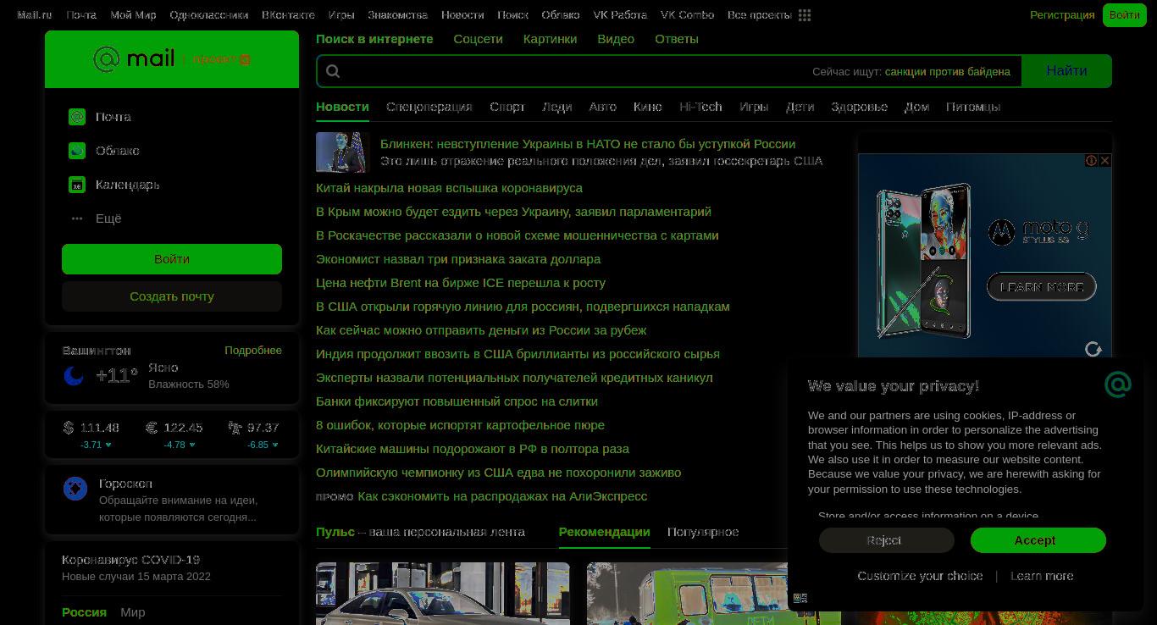The height and width of the screenshot is (625, 1157).
Task: Close the Motorola ad banner
Action: point(1104,160)
